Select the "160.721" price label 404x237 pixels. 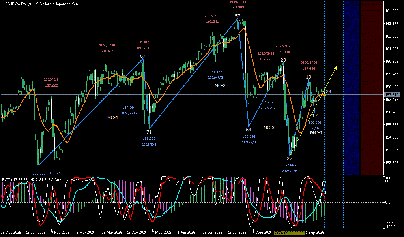(x=143, y=48)
